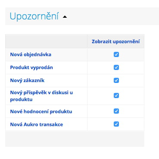Viewport: 159px width, 159px height.
Task: Click the blank gray footer of the table
Action: pyautogui.click(x=75, y=139)
